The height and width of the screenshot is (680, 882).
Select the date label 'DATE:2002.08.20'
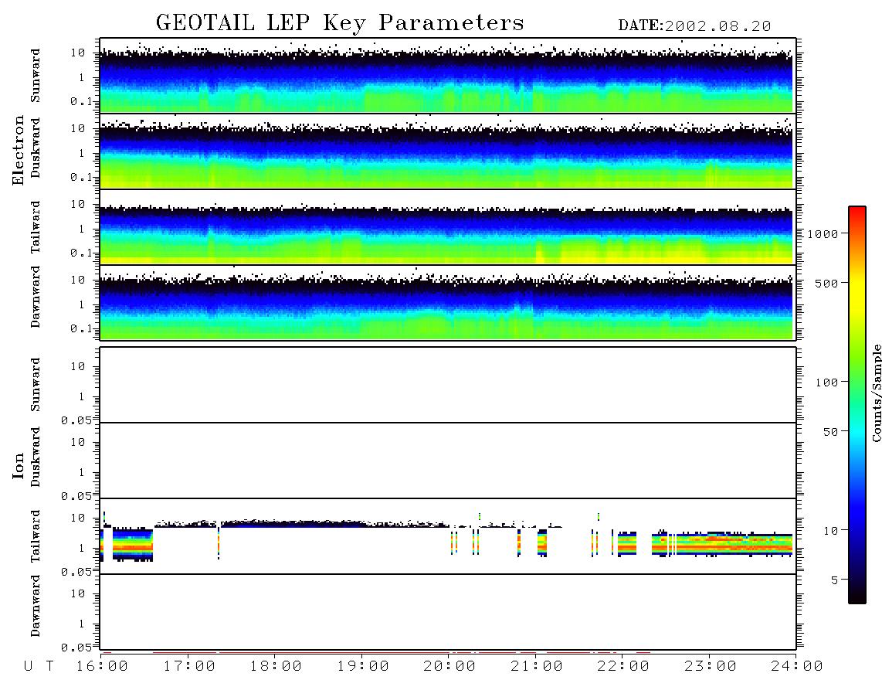tap(694, 26)
